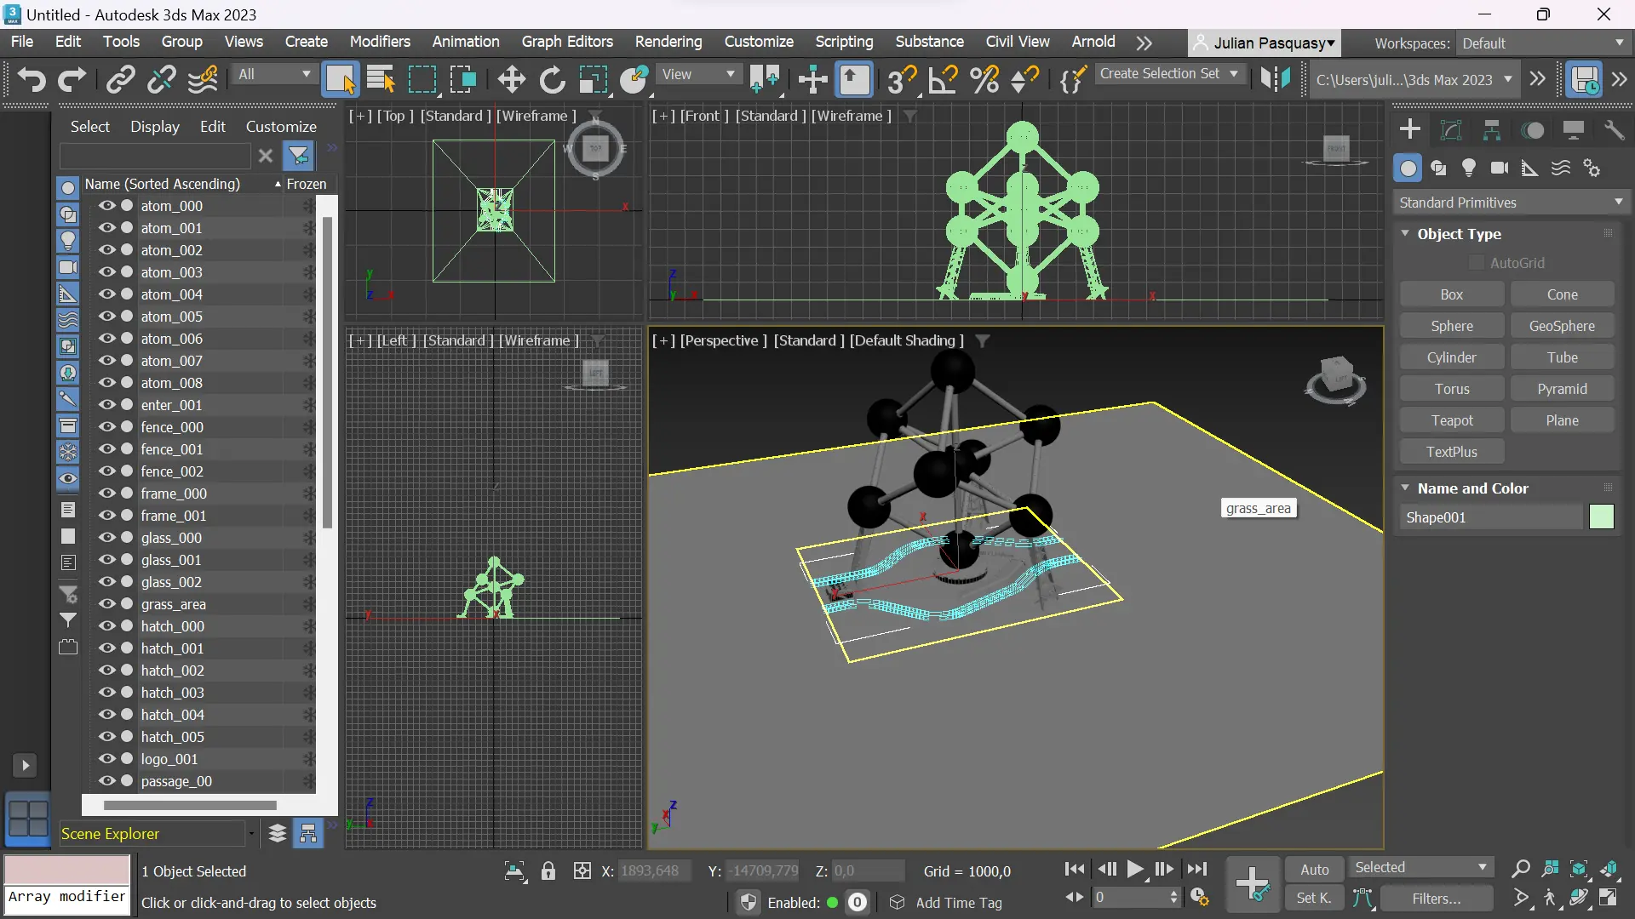Toggle visibility of logo_001
The image size is (1635, 919).
(x=106, y=759)
